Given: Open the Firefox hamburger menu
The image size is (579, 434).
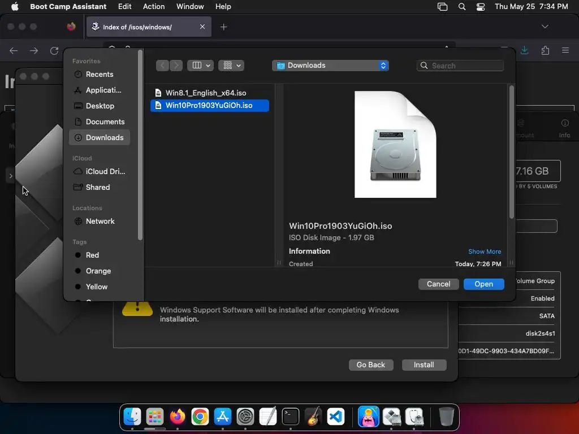Looking at the screenshot, I should click(565, 50).
